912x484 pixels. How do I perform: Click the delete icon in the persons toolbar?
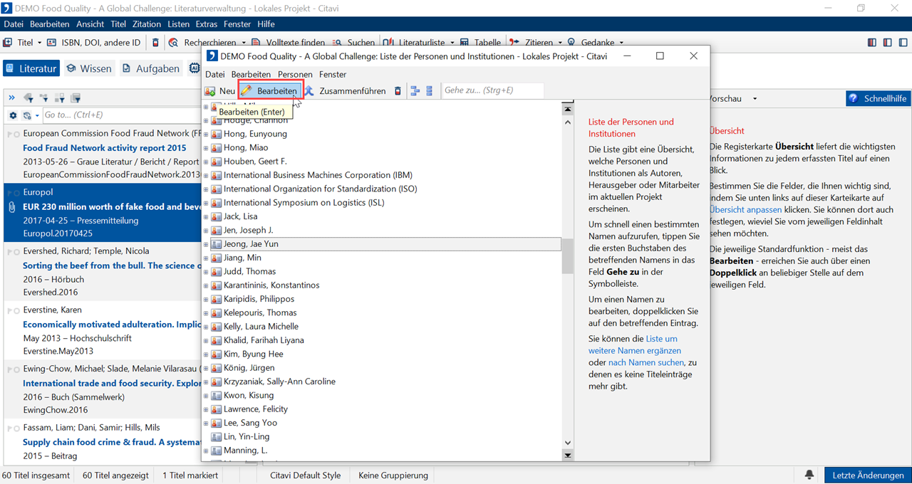(398, 91)
